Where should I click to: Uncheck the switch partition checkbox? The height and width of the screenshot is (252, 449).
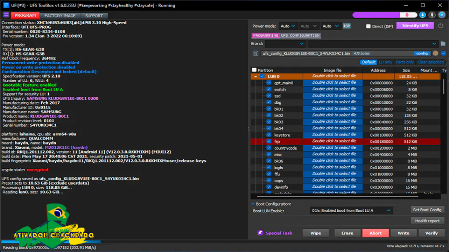coord(269,89)
